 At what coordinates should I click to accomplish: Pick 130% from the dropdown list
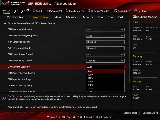pyautogui.click(x=105, y=85)
